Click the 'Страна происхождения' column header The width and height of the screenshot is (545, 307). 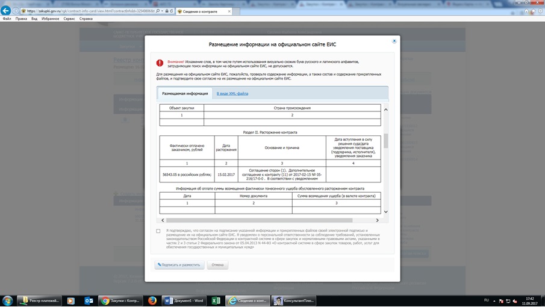[x=292, y=108]
